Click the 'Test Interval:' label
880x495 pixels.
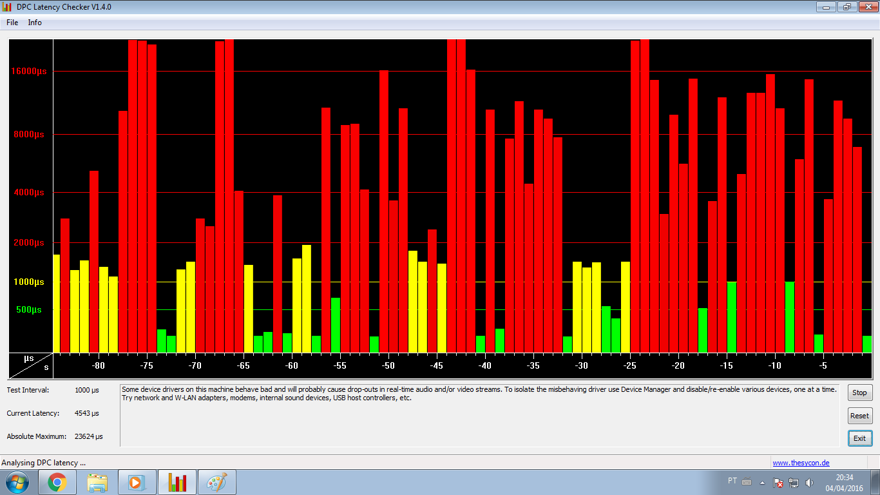tap(28, 390)
